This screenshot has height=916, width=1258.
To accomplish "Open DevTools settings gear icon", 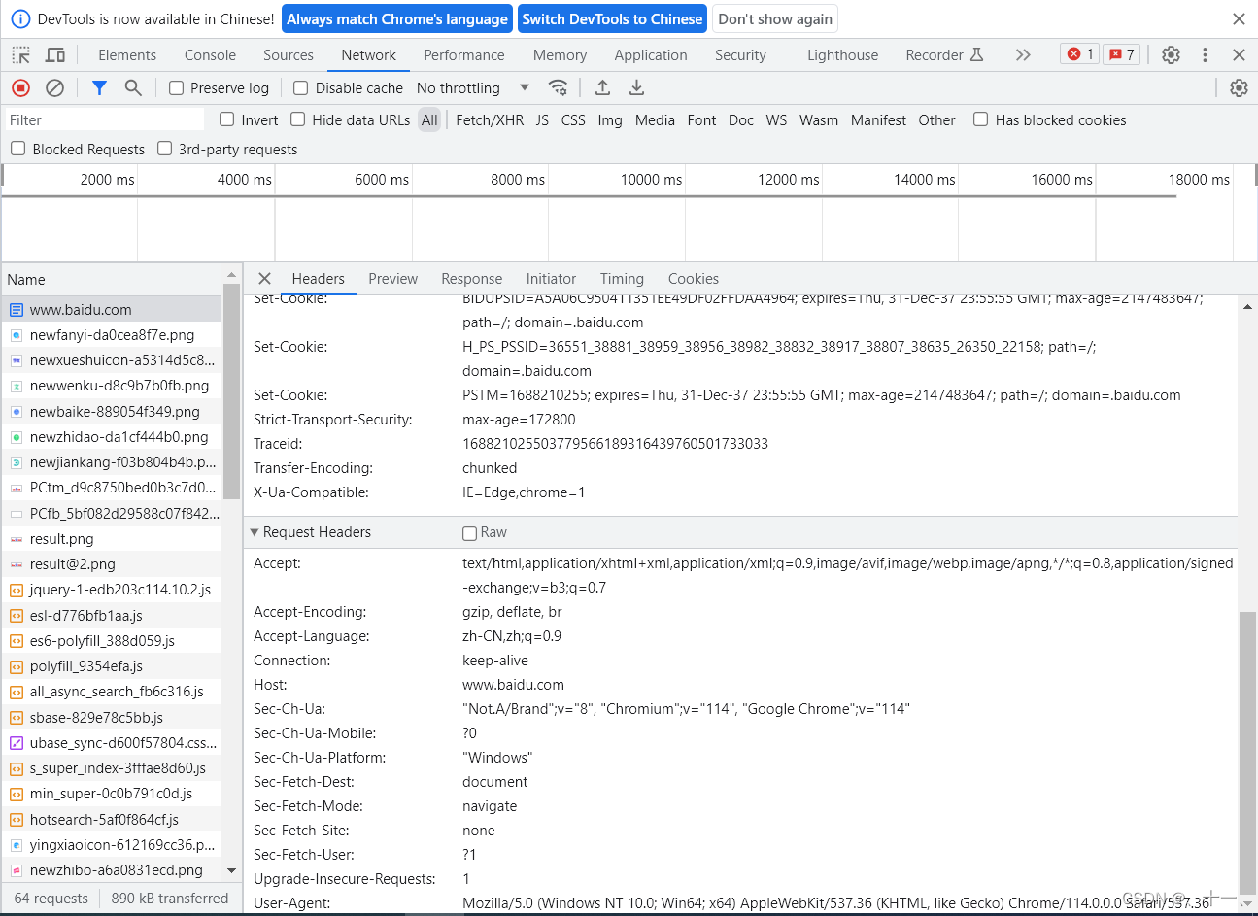I will 1171,55.
